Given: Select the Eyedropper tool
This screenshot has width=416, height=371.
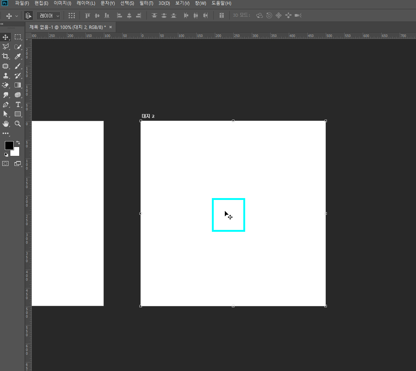Looking at the screenshot, I should tap(18, 56).
